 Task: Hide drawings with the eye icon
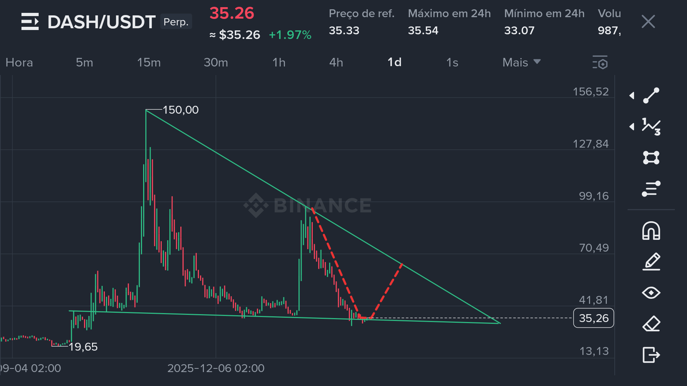pos(651,293)
